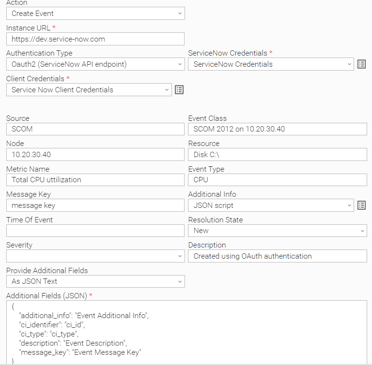The image size is (372, 365).
Task: Click the "description": "Event Description" JSON line
Action: 73,343
